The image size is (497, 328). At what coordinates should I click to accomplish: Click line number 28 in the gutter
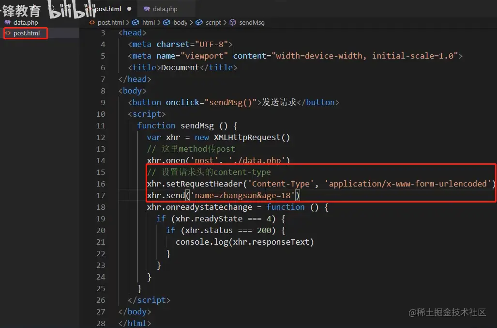click(x=101, y=323)
